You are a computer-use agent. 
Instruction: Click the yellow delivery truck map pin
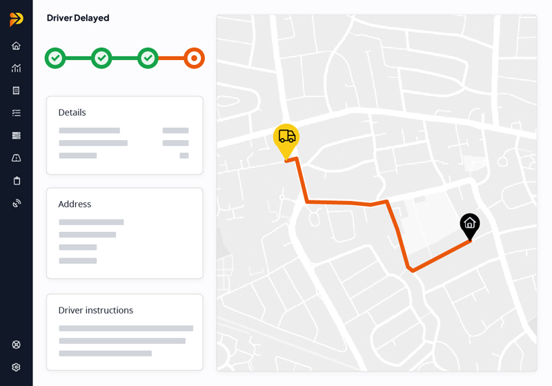(x=286, y=138)
